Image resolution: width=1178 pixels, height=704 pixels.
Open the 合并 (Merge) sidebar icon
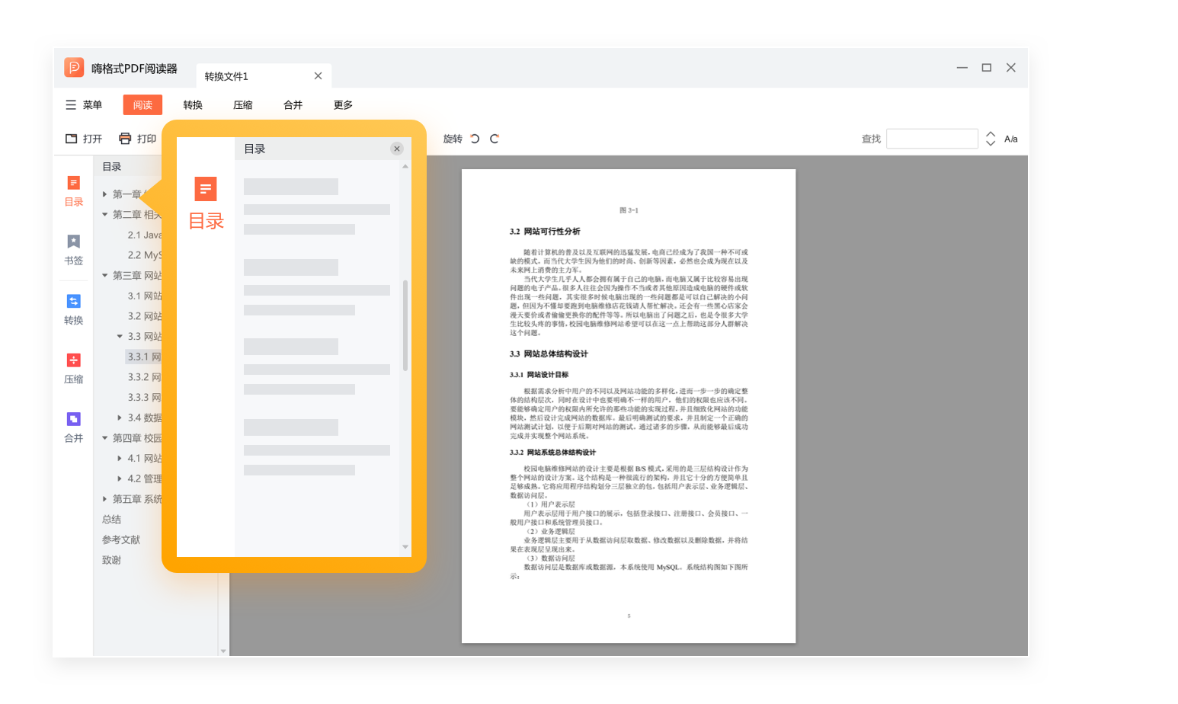[x=73, y=419]
